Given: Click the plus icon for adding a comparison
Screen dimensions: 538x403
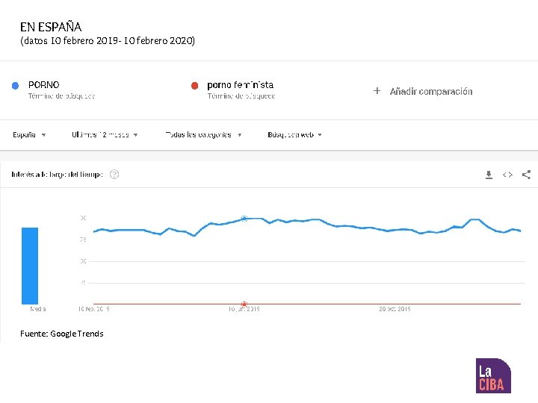Looking at the screenshot, I should (377, 91).
